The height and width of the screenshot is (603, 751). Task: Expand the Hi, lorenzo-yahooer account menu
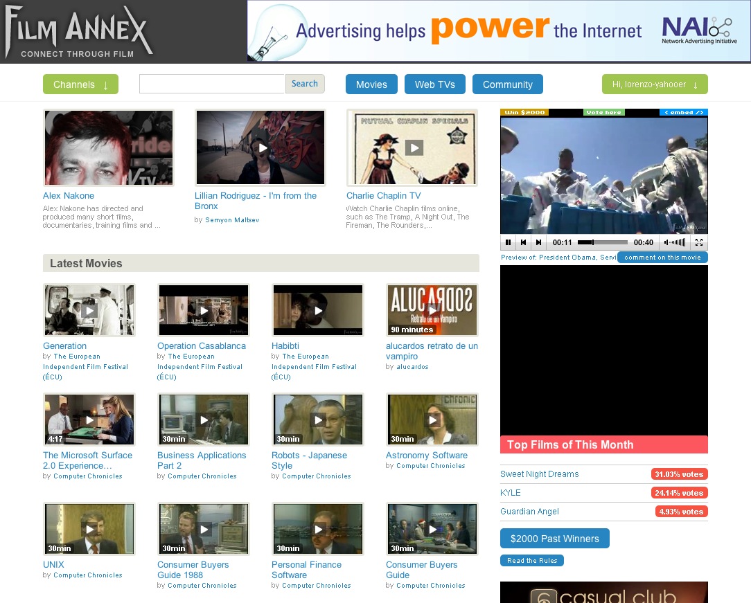(655, 84)
